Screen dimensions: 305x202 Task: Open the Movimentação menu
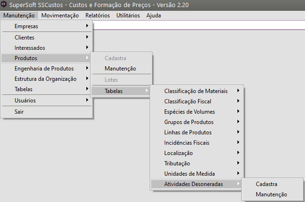tap(60, 15)
